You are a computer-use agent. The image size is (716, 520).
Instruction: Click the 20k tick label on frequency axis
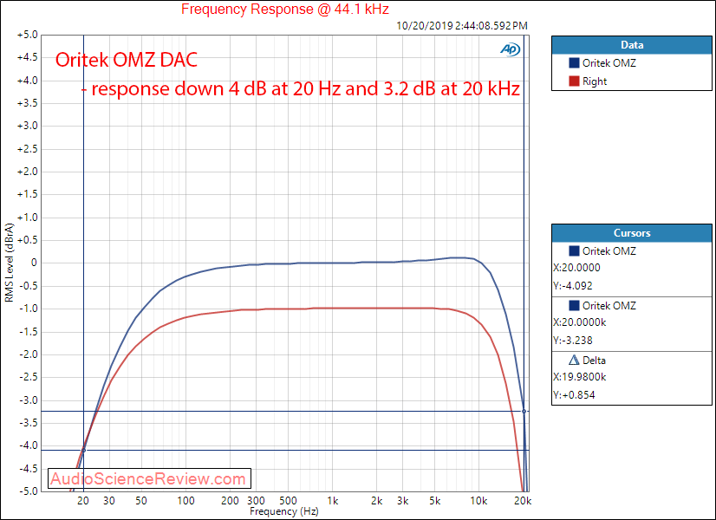(524, 501)
